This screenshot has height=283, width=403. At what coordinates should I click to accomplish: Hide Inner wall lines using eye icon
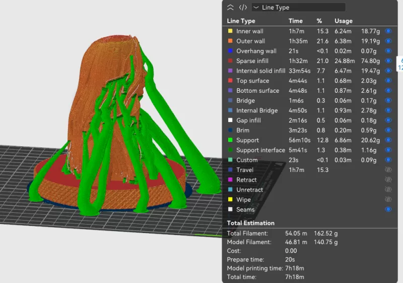388,31
